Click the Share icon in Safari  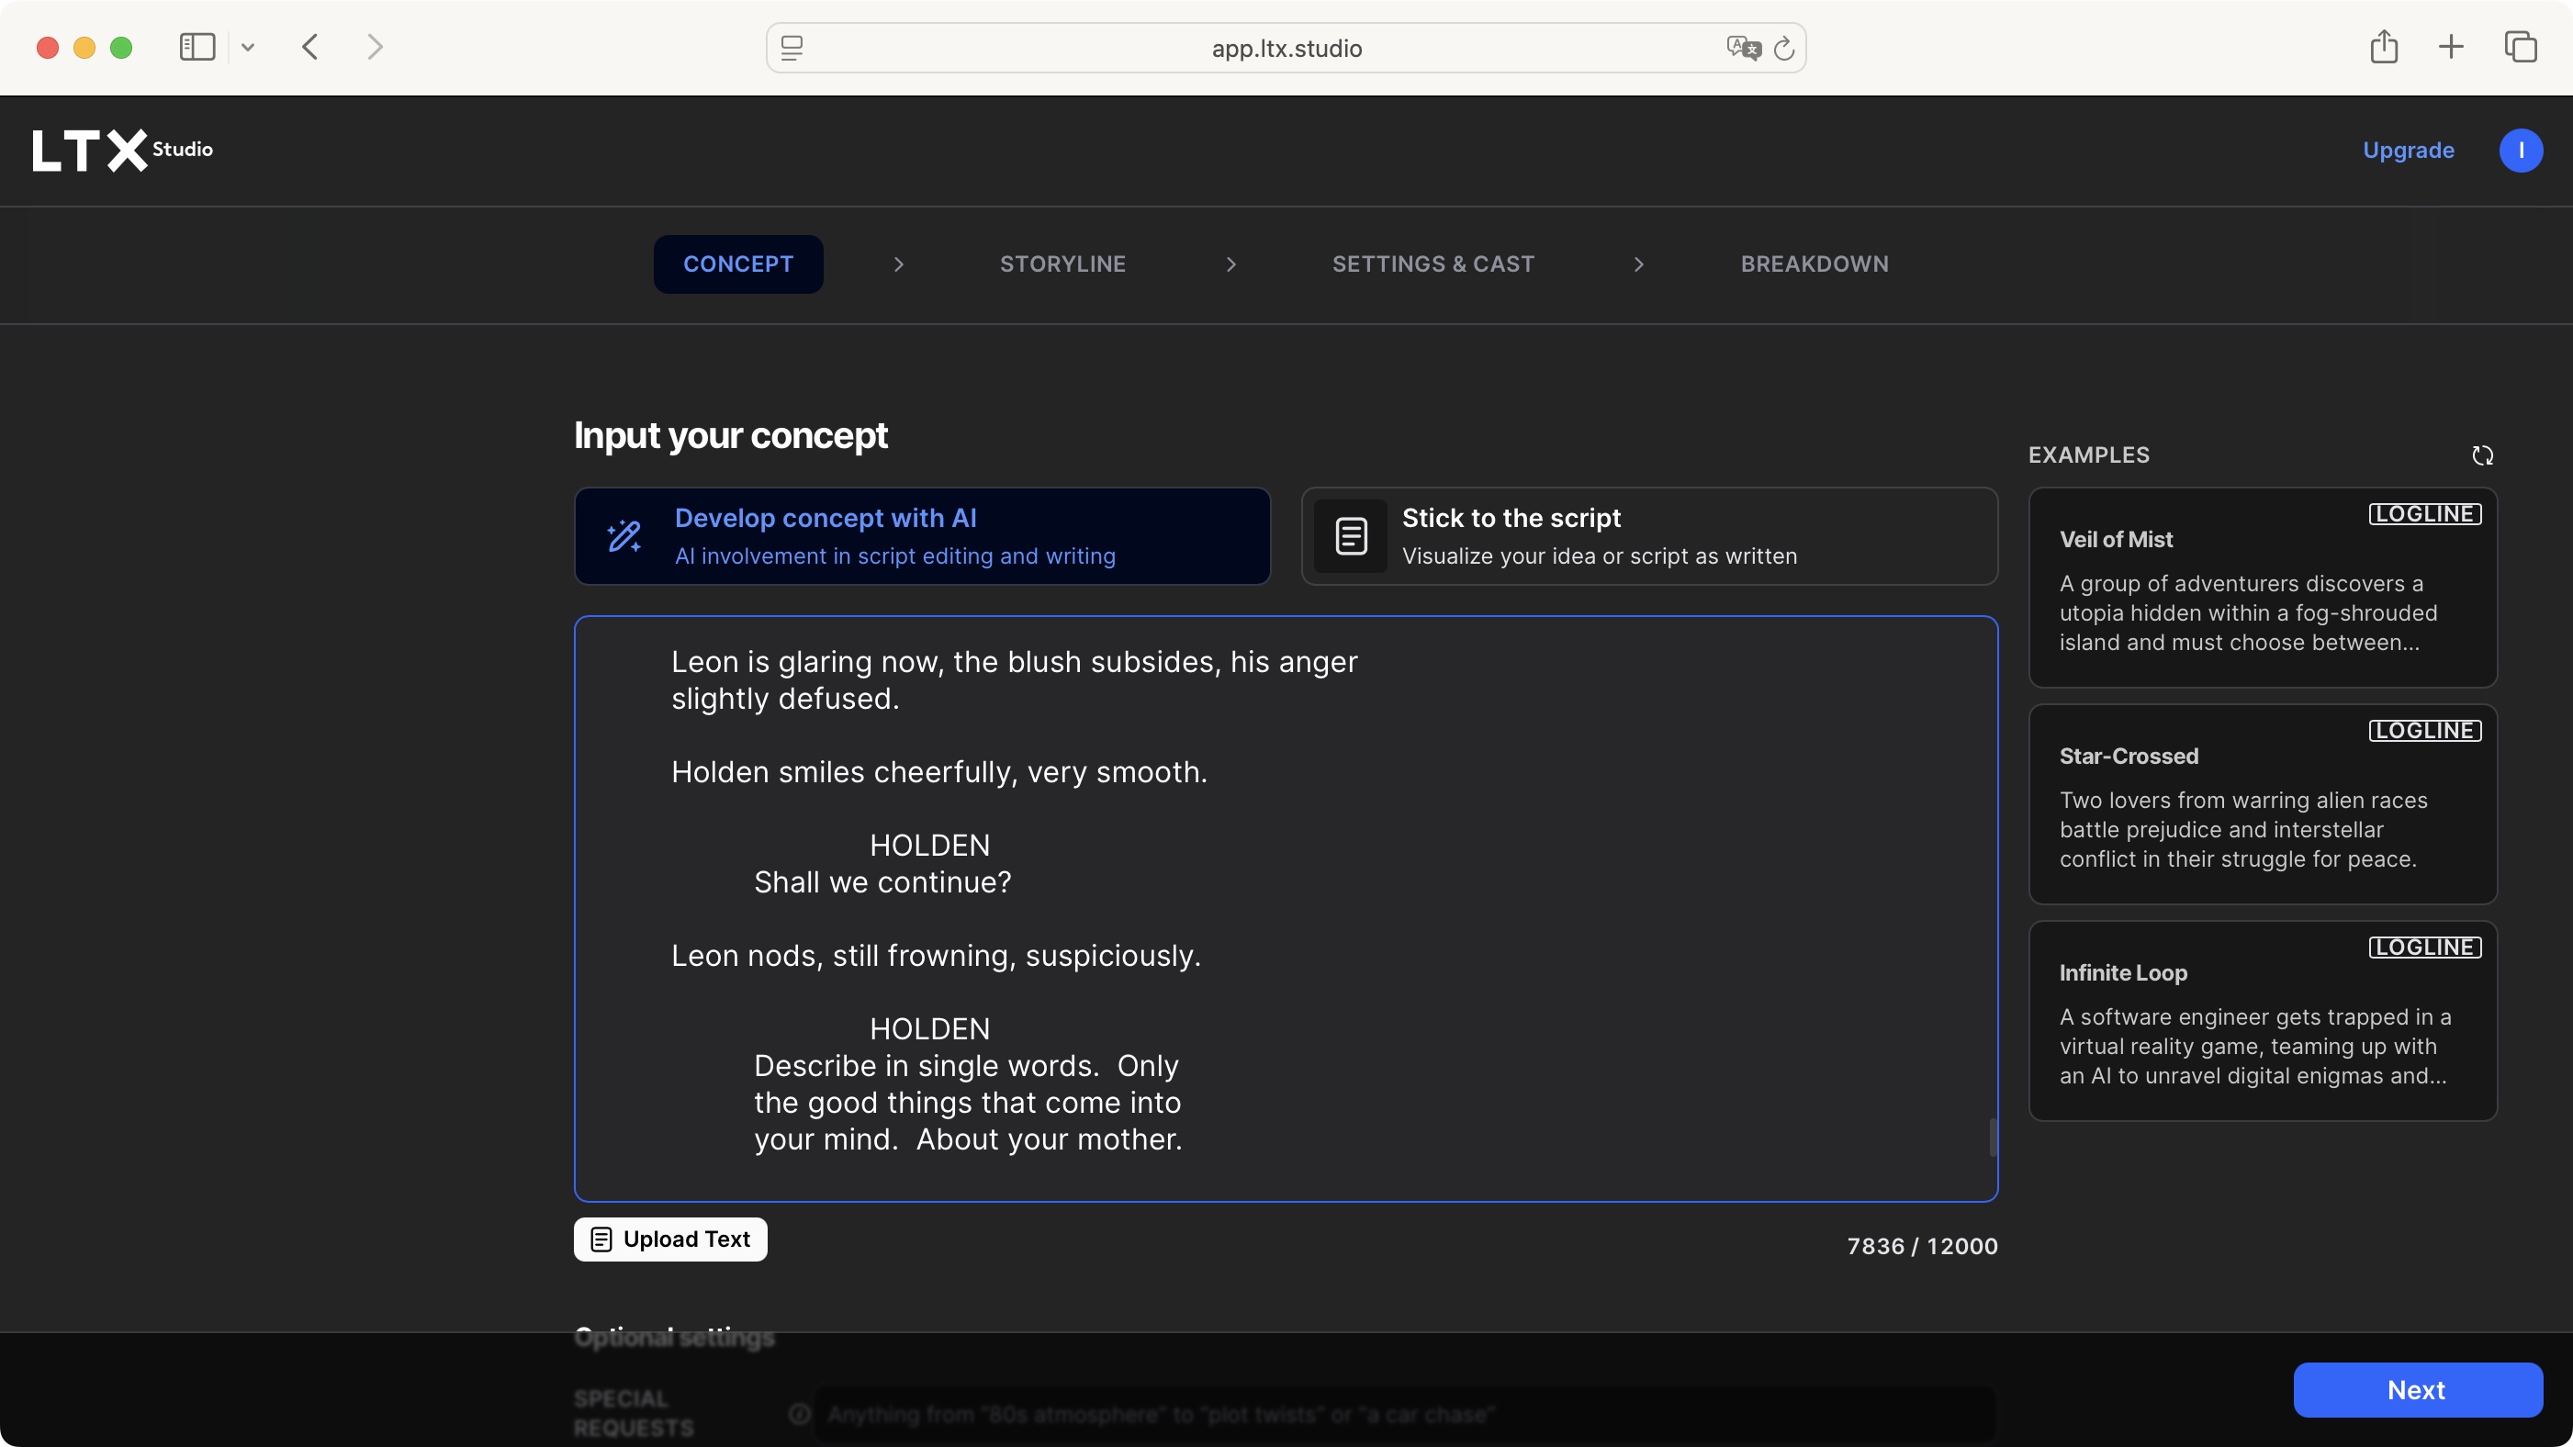coord(2383,46)
